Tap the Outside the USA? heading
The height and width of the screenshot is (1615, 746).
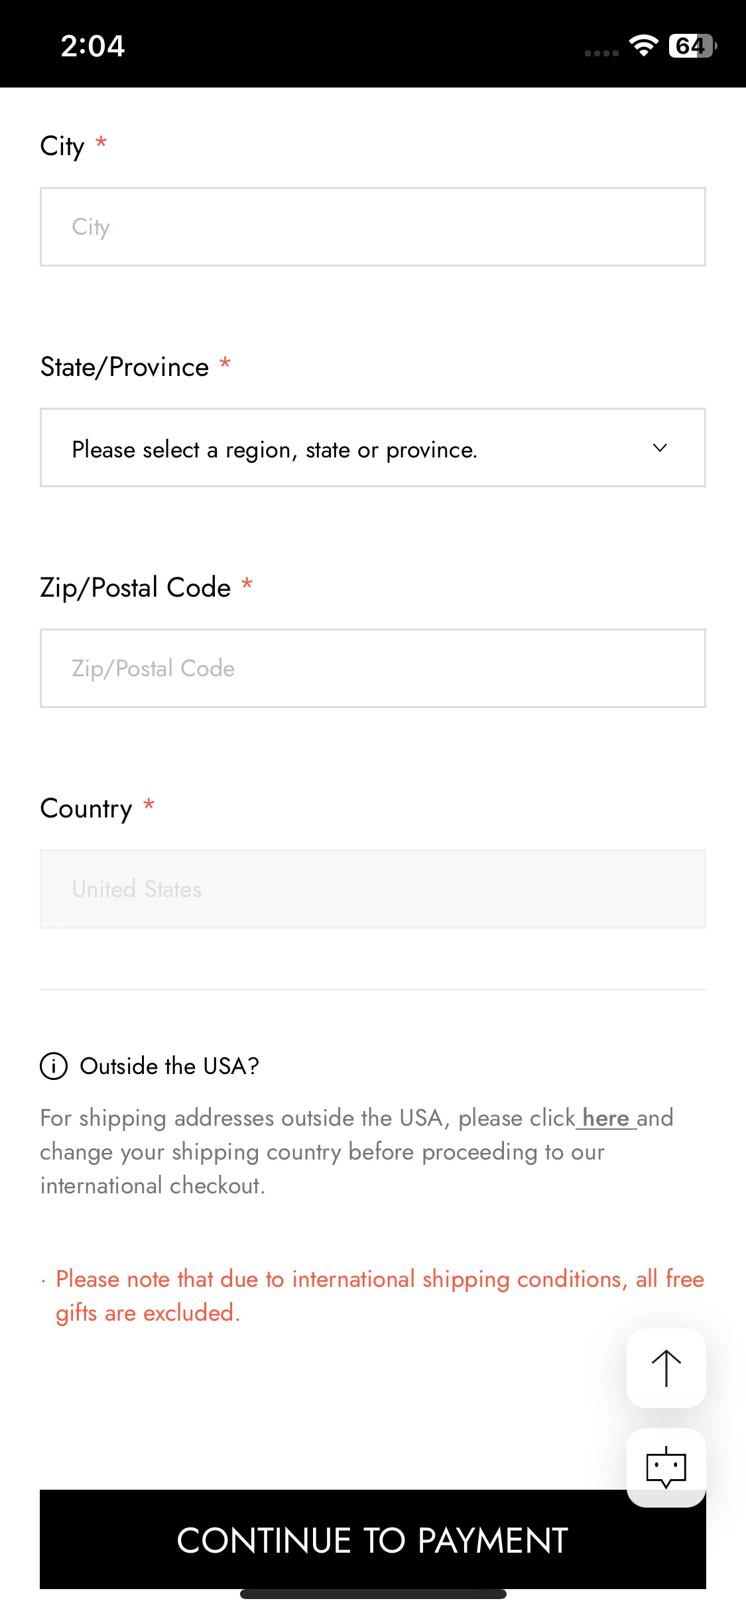[x=169, y=1066]
